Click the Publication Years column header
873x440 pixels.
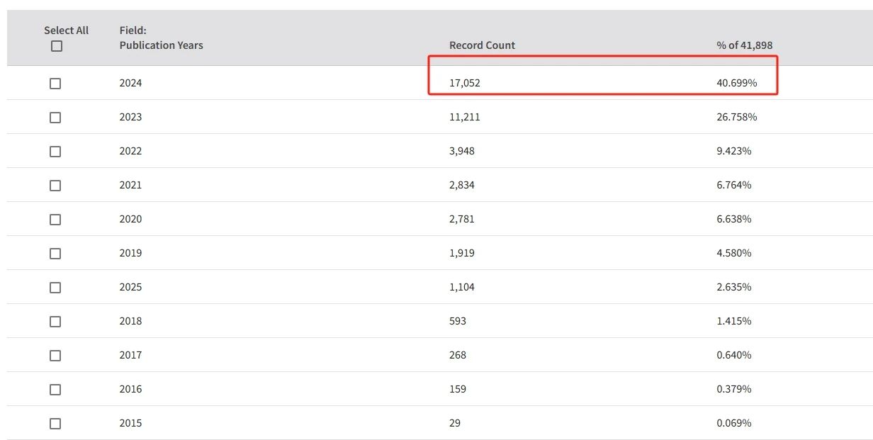click(161, 45)
